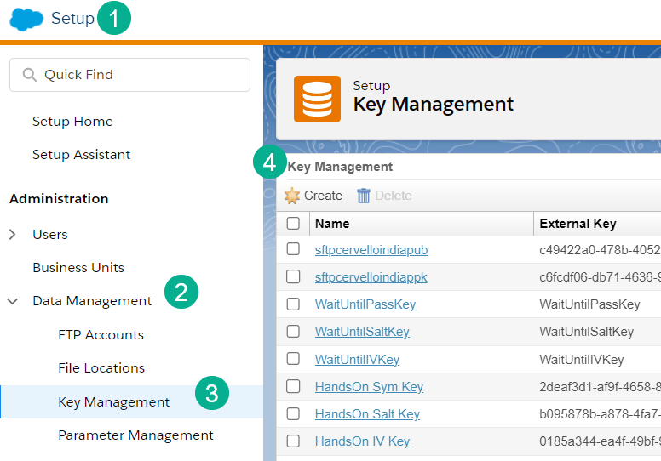Click the orange Key Management database icon
661x461 pixels.
tap(317, 100)
